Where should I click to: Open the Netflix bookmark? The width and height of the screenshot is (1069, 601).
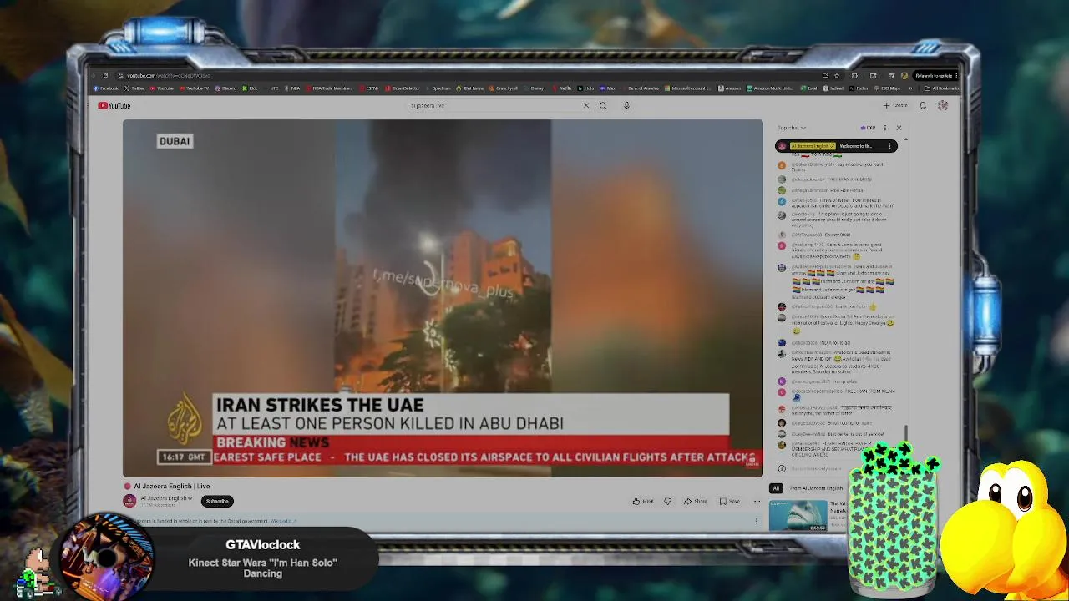pos(562,88)
